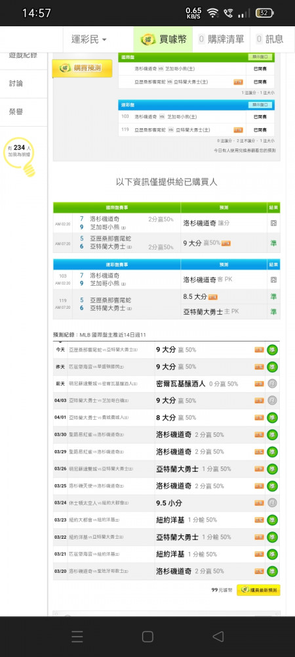Viewport: 295px width, 657px height.
Task: Click the orange tag icon in the 03/30 row
Action: 259,435
